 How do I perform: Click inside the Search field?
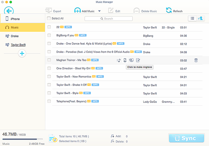(108, 19)
